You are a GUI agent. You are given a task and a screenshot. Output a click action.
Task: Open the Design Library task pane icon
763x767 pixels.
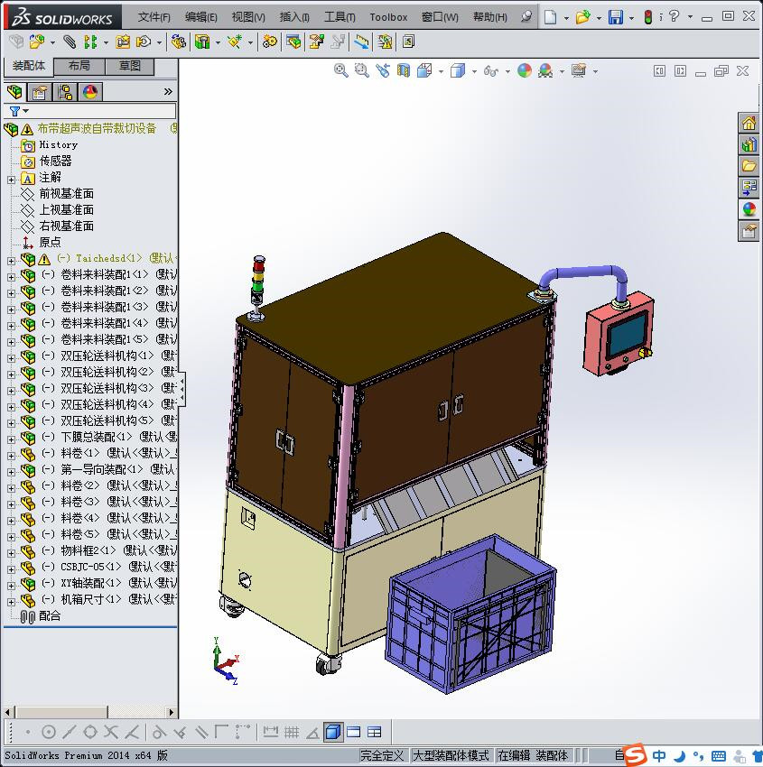click(x=749, y=144)
